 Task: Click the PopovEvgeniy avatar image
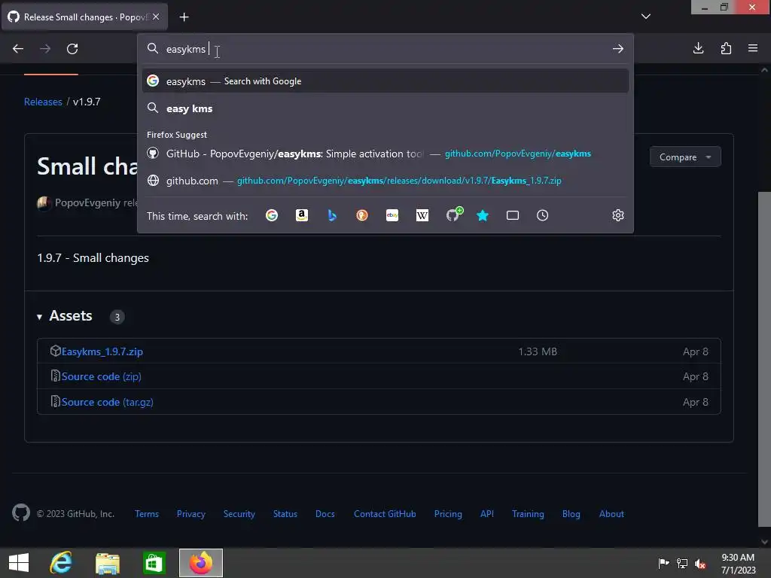coord(44,203)
